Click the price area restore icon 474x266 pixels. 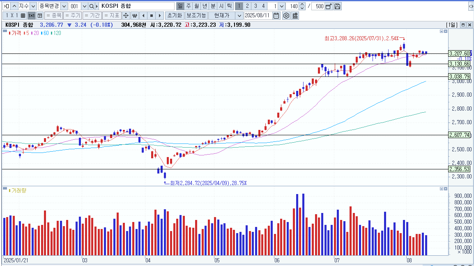tap(442, 31)
